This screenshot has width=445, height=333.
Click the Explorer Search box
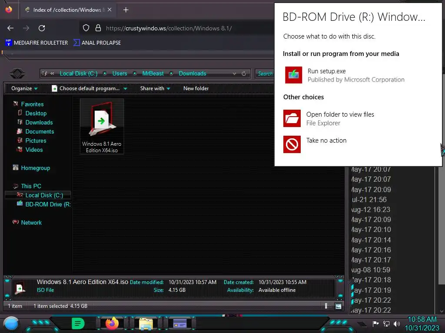pyautogui.click(x=265, y=74)
